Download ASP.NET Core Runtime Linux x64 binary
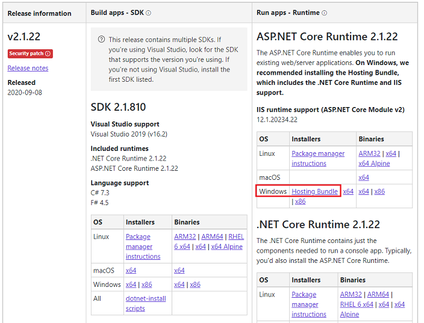Viewport: 424px width, 323px height. [x=391, y=153]
